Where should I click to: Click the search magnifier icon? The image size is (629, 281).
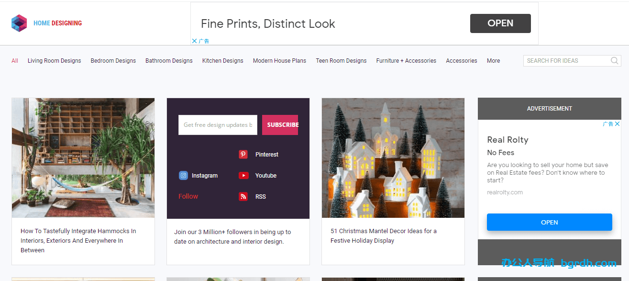coord(615,61)
